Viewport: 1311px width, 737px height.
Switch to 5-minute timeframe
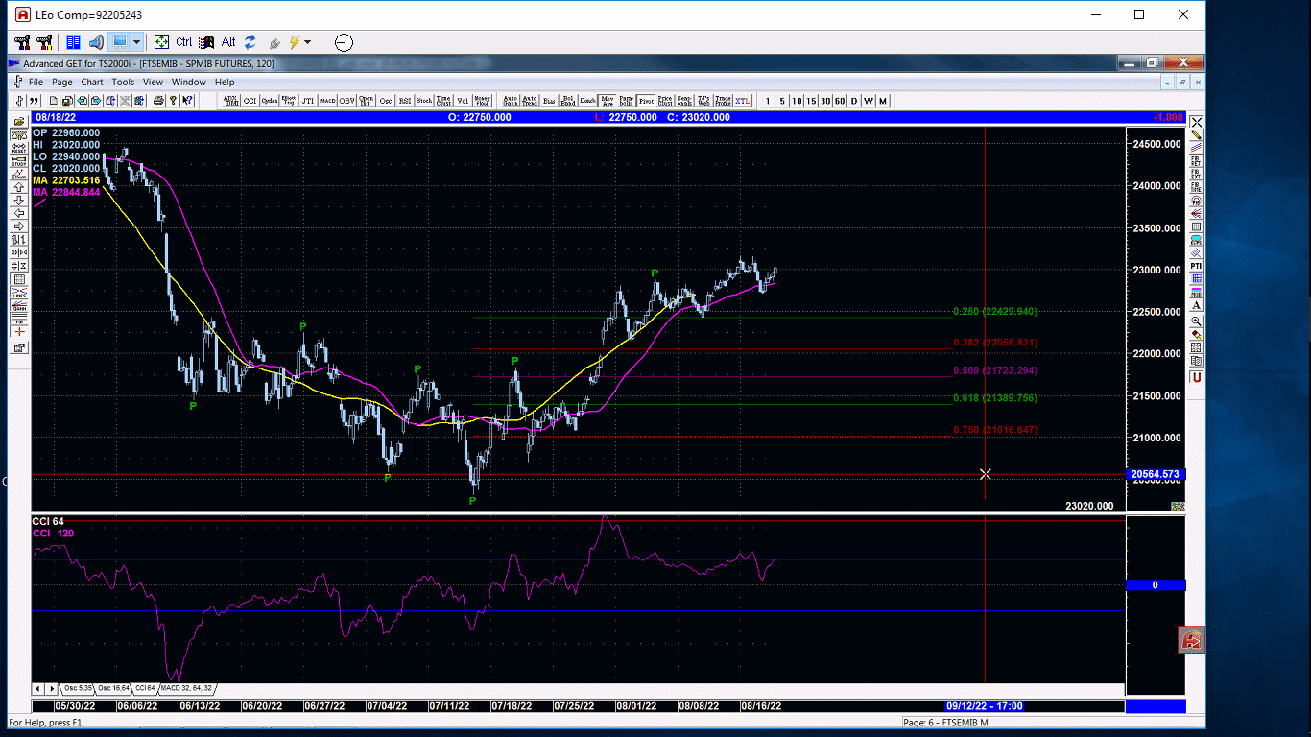coord(782,101)
